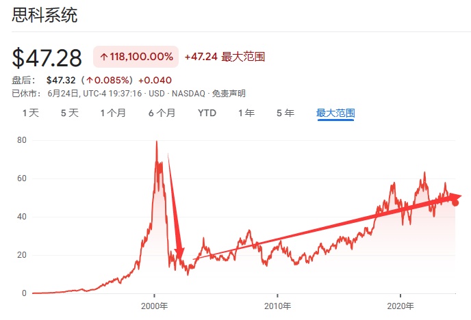Screen dimensions: 471x320
Task: Switch to the 1年 range tab
Action: coord(246,113)
